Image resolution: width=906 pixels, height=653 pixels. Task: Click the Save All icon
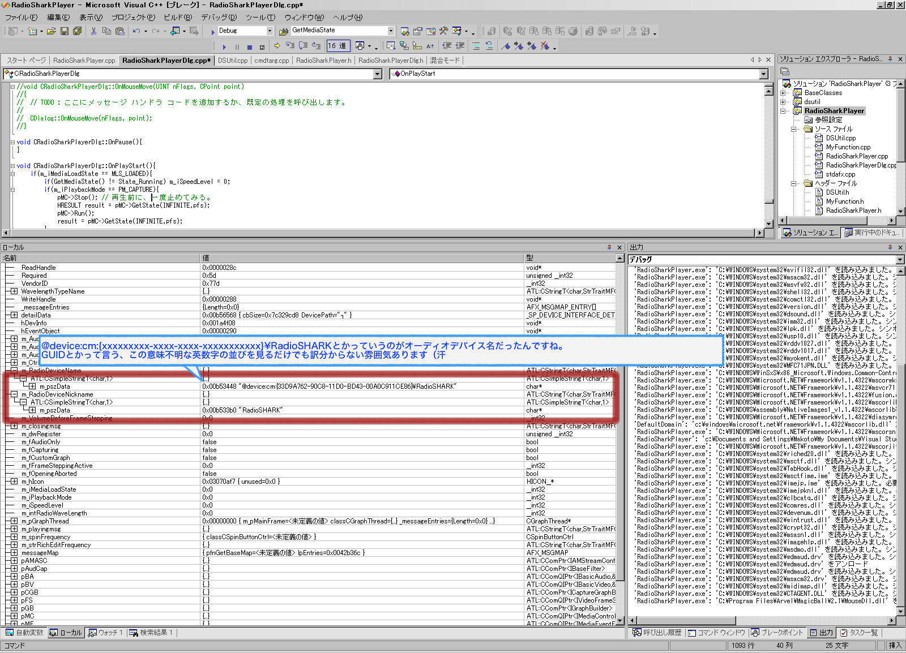(77, 31)
